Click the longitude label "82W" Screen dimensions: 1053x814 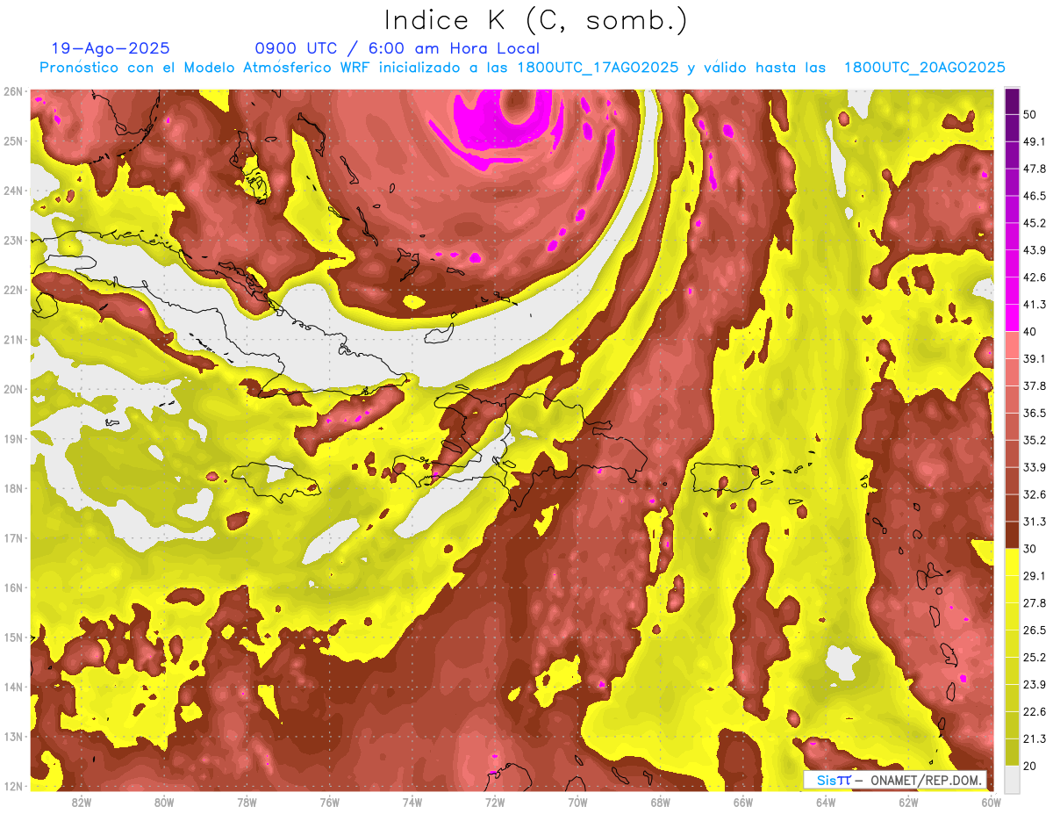point(82,803)
